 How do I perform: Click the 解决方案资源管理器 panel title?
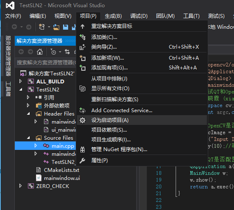click(39, 41)
